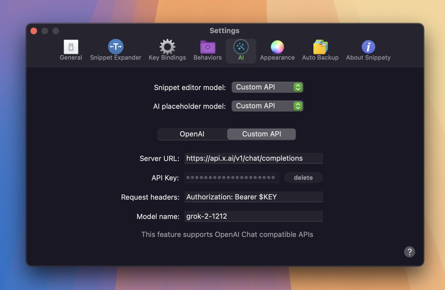Select the AI sparkle wand icon

point(241,47)
